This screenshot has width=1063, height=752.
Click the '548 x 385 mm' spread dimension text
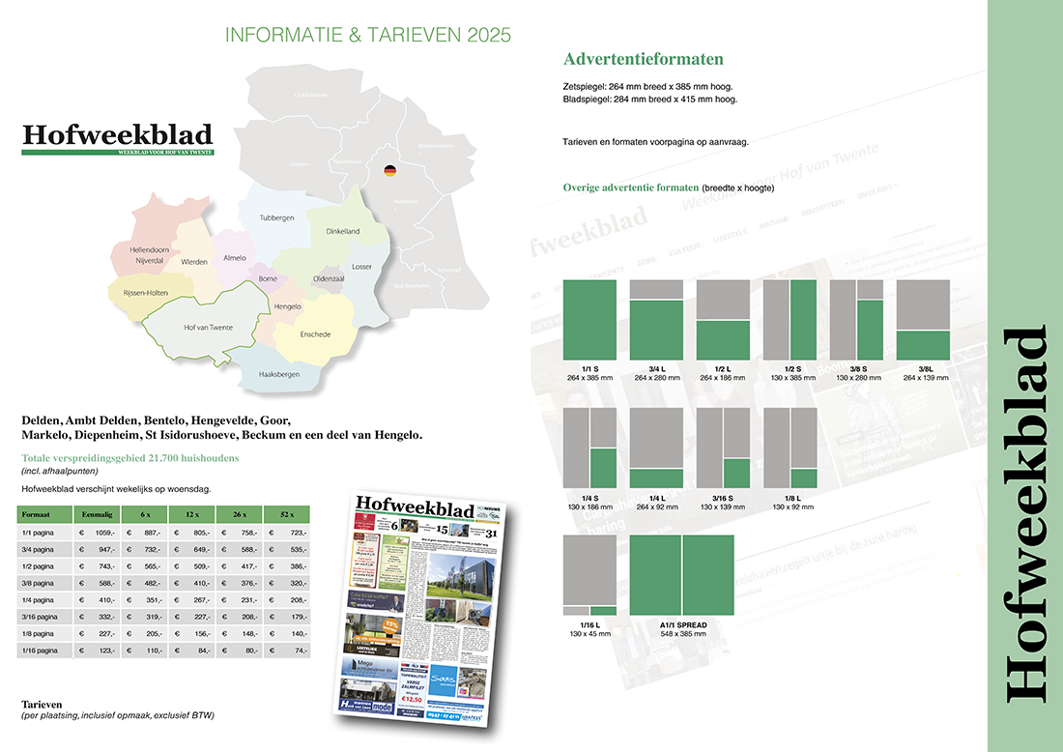pos(682,634)
